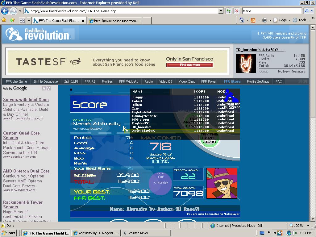
Task: Click the vertical scrollbar up arrow
Action: point(313,27)
